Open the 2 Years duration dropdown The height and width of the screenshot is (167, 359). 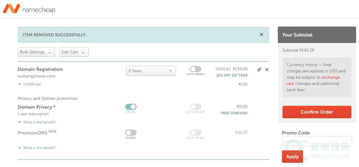click(151, 71)
